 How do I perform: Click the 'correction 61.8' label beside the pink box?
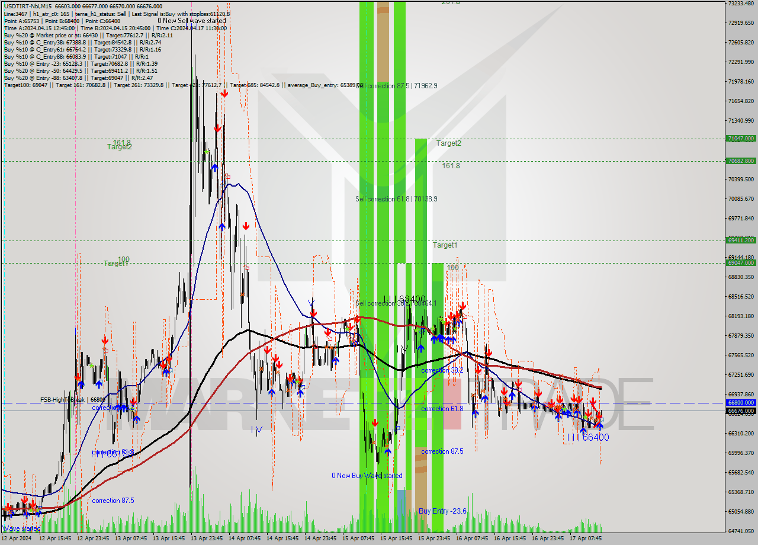442,409
